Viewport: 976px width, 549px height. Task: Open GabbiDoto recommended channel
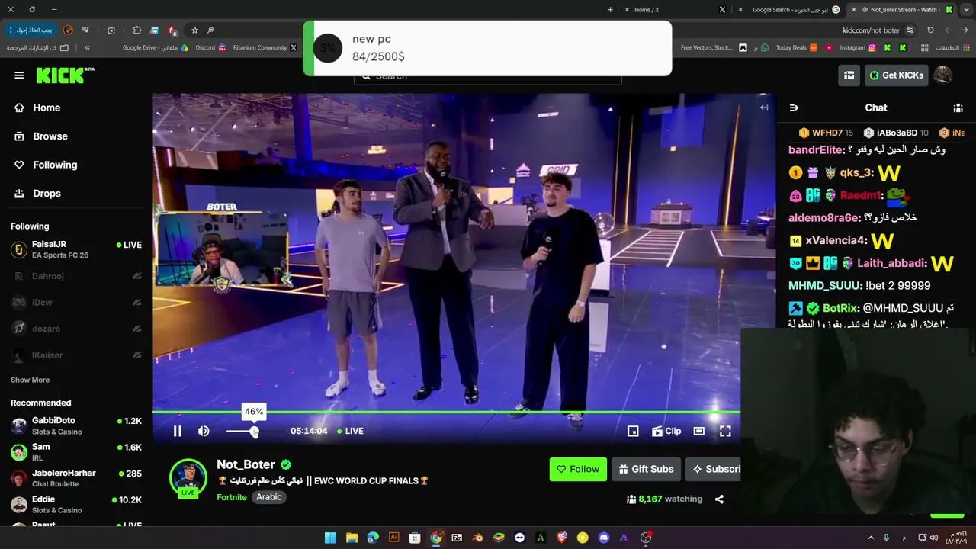[x=76, y=425]
